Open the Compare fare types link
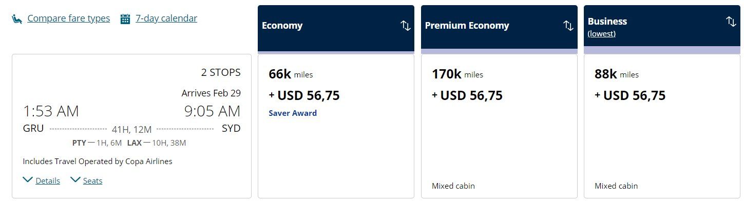Image resolution: width=744 pixels, height=201 pixels. click(69, 18)
